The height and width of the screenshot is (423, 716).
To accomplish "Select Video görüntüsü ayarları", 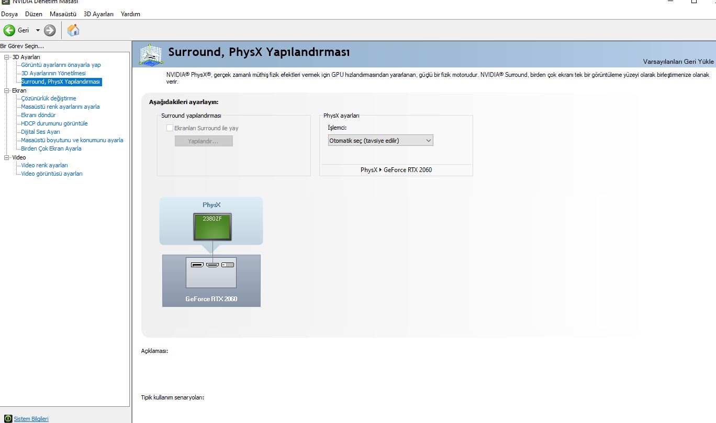I will pyautogui.click(x=52, y=174).
